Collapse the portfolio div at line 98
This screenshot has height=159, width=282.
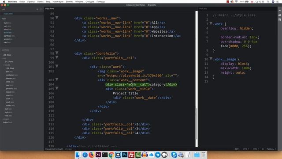57,53
